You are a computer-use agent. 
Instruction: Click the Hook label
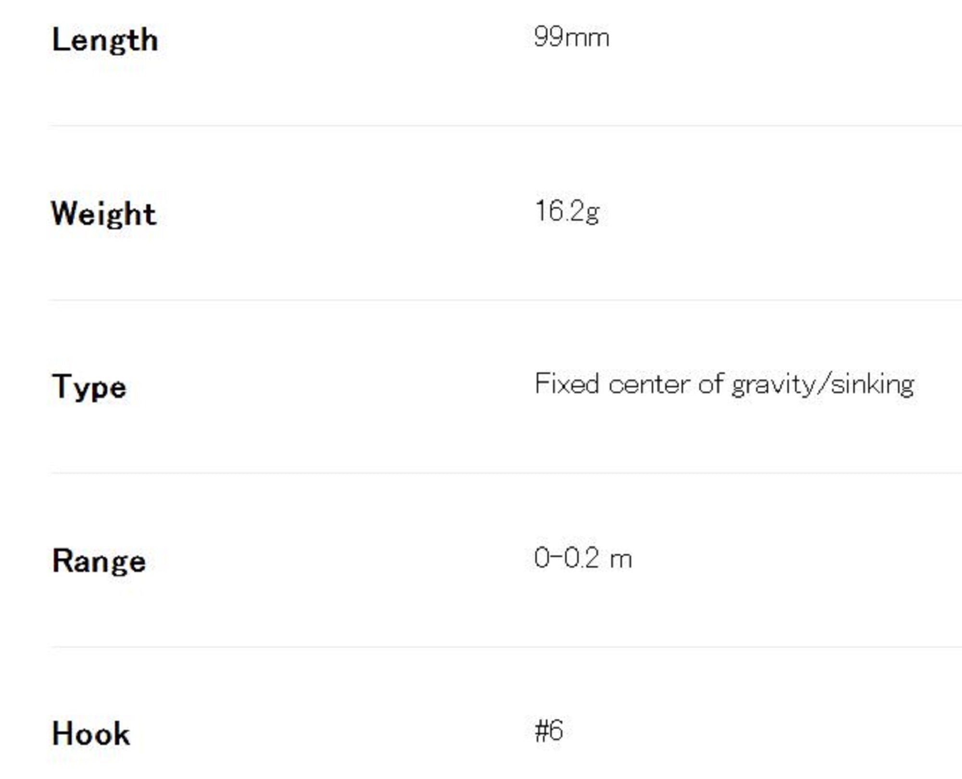click(x=91, y=734)
